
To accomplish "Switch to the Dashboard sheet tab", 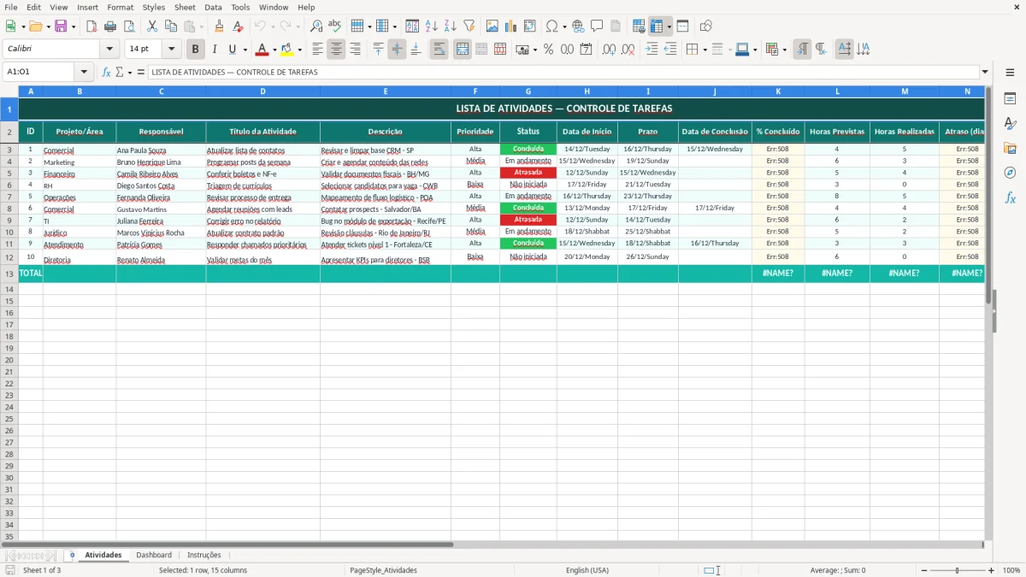I will tap(154, 555).
